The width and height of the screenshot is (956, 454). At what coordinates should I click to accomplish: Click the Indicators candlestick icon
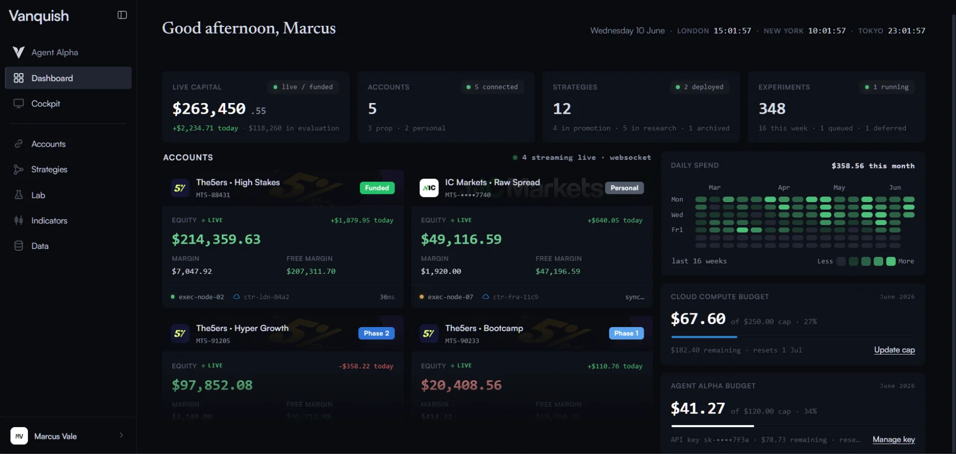point(19,220)
